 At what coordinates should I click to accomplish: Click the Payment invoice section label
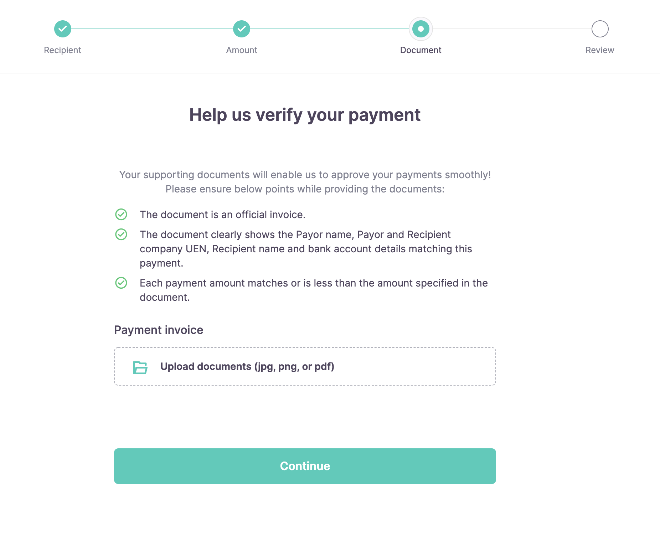(159, 330)
